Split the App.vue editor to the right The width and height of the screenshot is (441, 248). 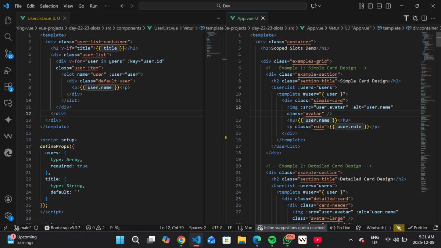click(x=424, y=18)
